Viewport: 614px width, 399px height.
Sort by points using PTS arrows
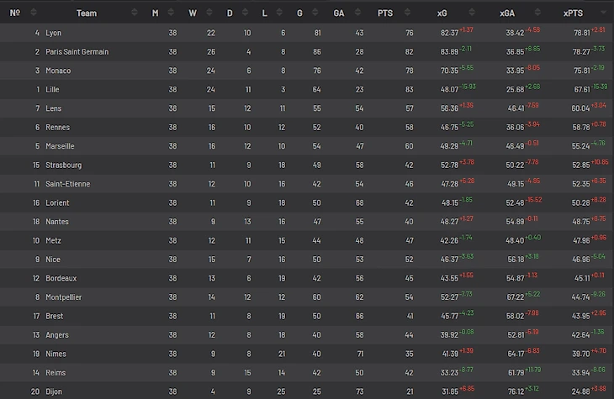(x=407, y=13)
